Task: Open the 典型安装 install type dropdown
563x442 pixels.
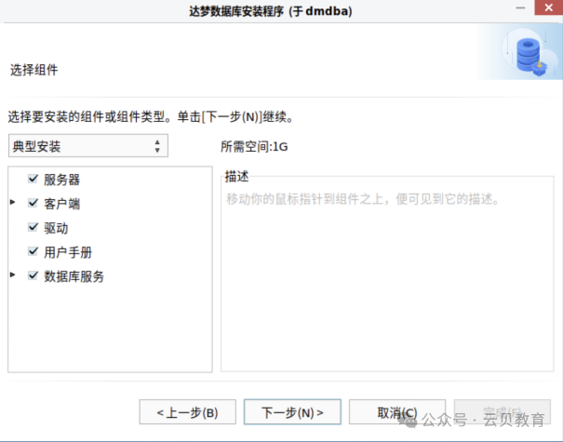Action: coord(88,146)
